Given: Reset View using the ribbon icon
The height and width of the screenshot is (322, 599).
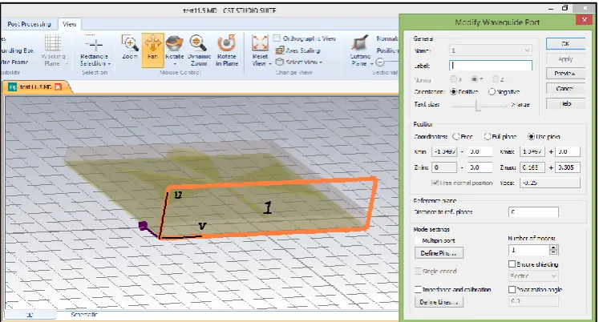Looking at the screenshot, I should coord(260,42).
